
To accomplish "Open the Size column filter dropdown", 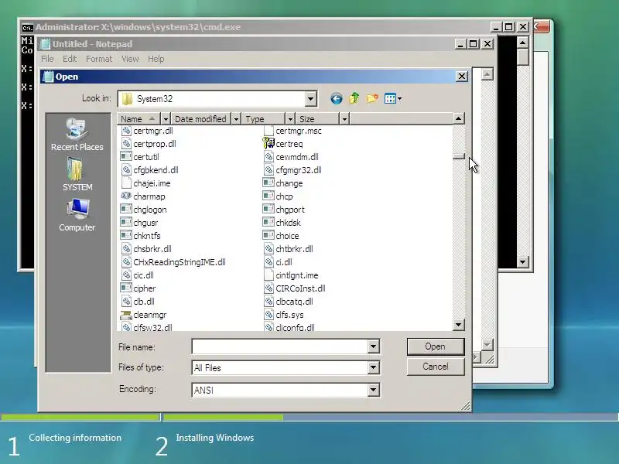I will [344, 119].
